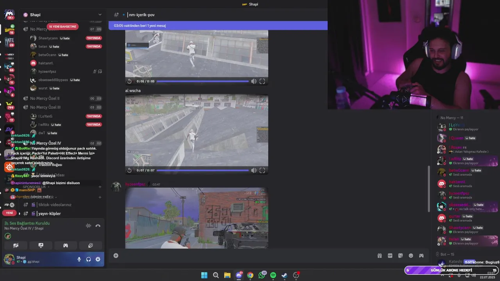The width and height of the screenshot is (500, 281).
Task: Open Spotify from taskbar
Action: tap(273, 275)
